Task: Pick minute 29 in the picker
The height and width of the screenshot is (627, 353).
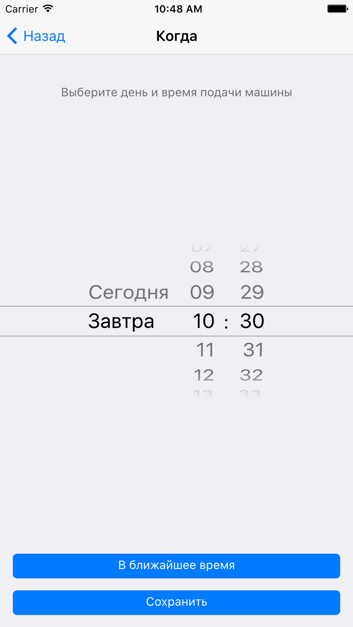Action: point(252,292)
